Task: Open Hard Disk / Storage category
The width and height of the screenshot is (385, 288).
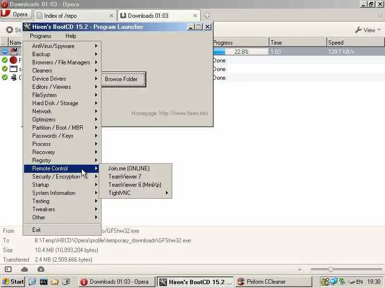Action: point(63,103)
